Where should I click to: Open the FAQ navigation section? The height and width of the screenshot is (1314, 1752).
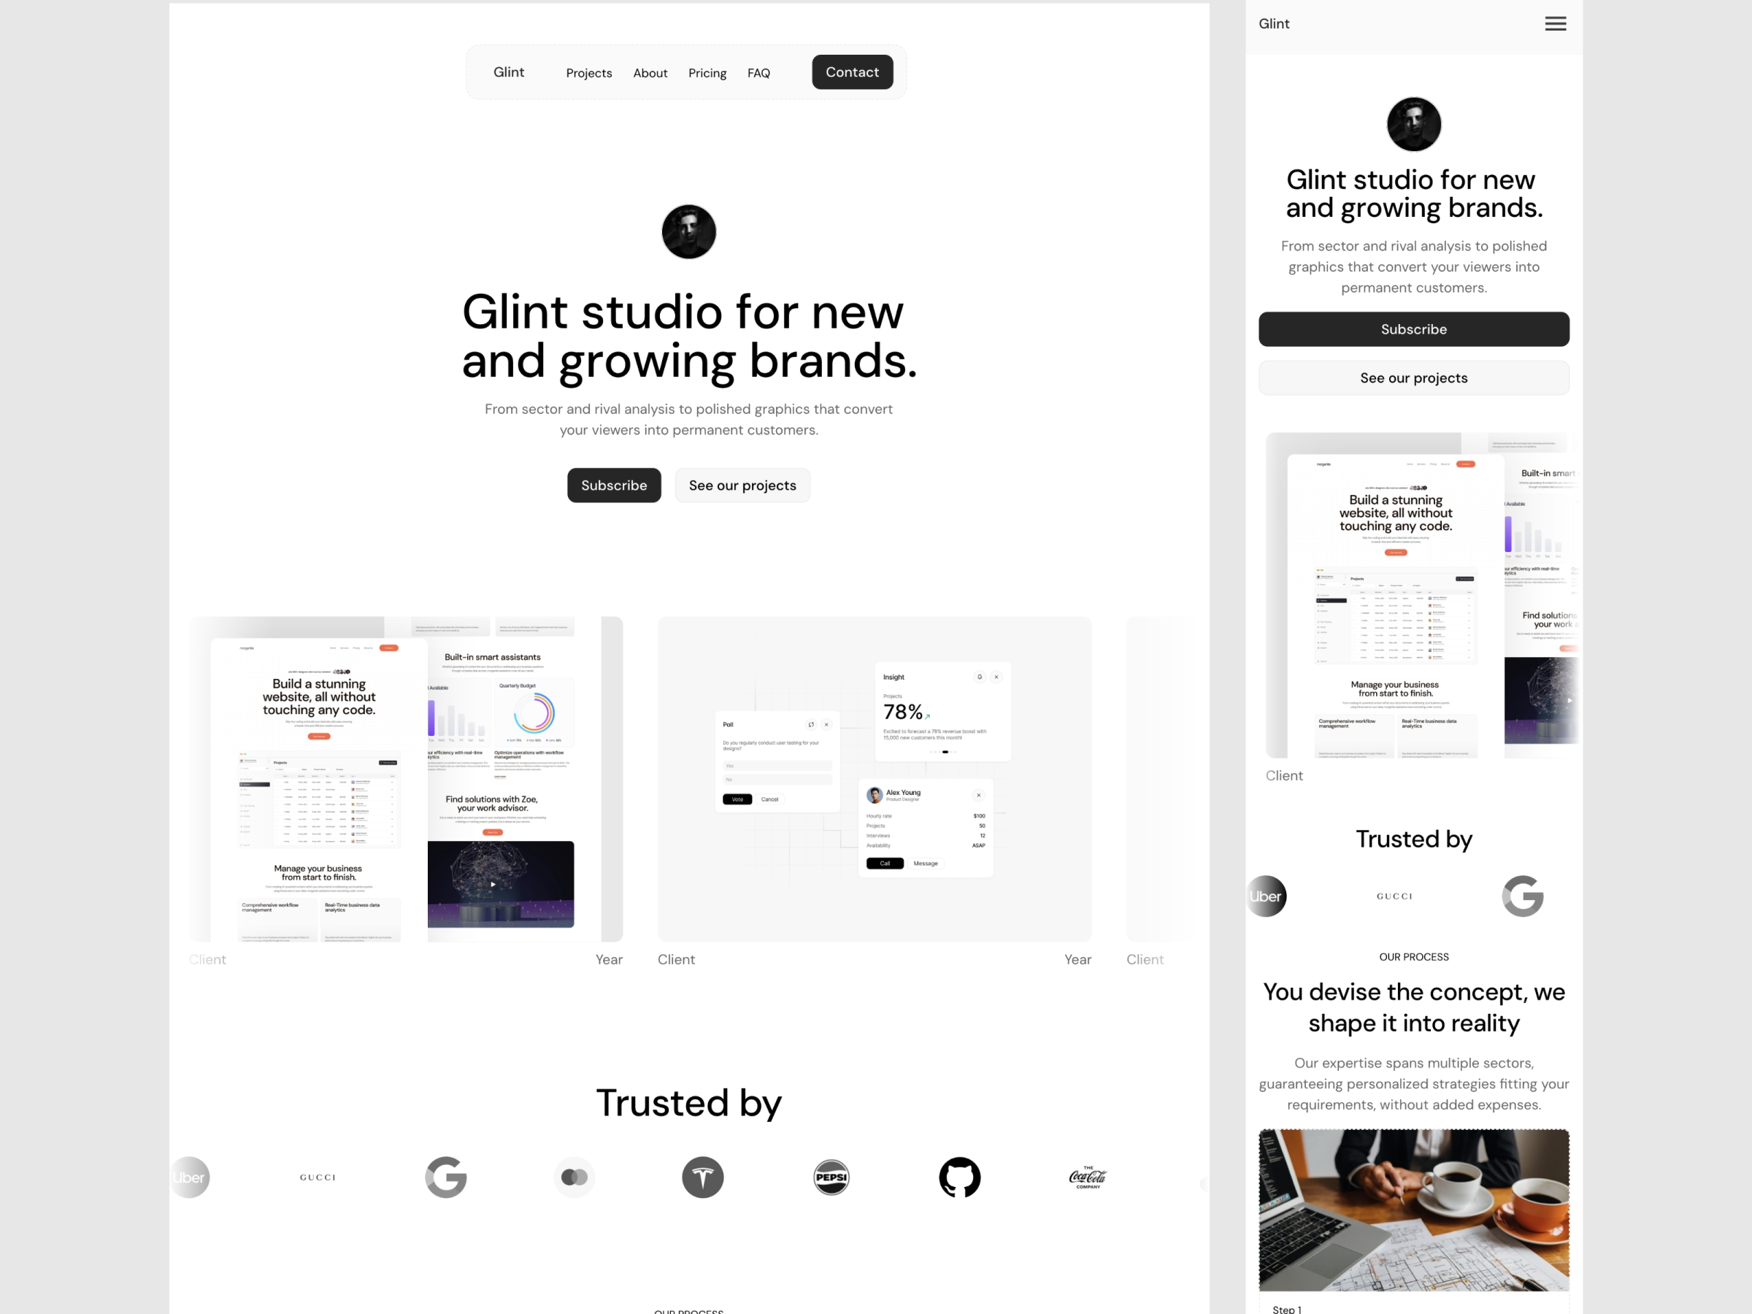pyautogui.click(x=757, y=72)
